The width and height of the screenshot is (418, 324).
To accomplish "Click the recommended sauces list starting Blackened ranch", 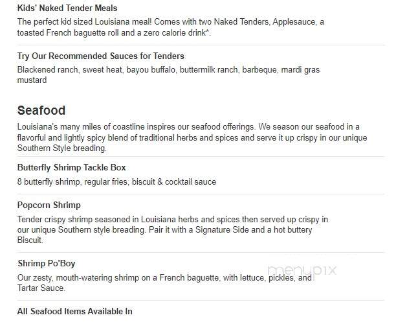I will click(168, 75).
